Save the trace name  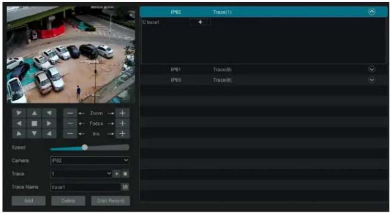coord(125,187)
